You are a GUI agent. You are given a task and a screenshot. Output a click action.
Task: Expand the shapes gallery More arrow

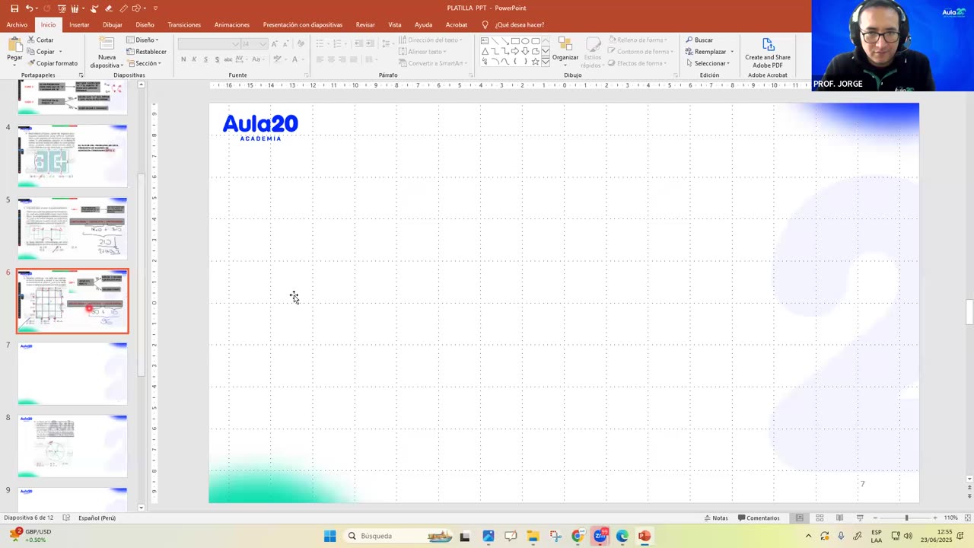(x=546, y=61)
